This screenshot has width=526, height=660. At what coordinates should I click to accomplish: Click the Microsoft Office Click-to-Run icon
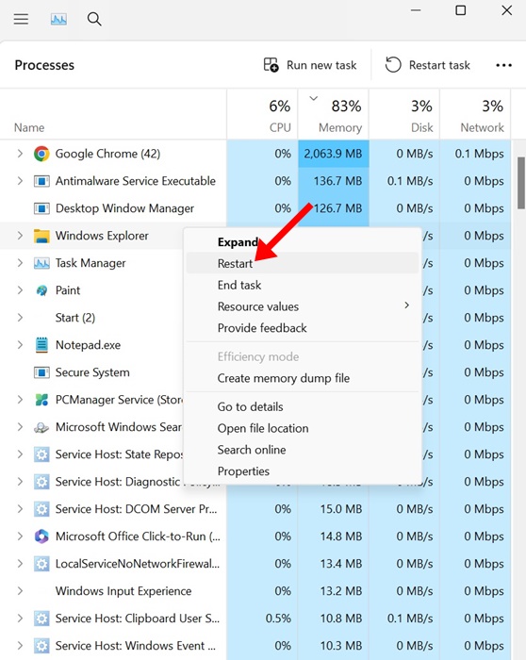pyautogui.click(x=41, y=536)
